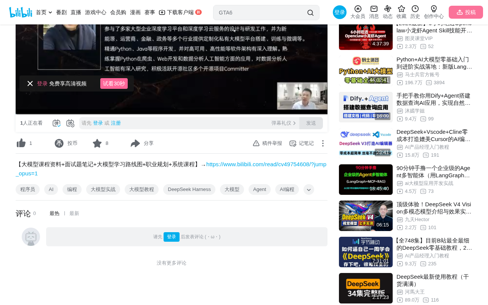Screen dimensions: 488x305
Task: Click 注册 link in danmaku input bar
Action: click(116, 123)
